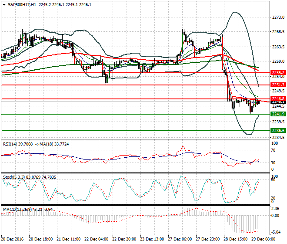
Task: Click the 2241.9 green support level label
Action: coord(278,114)
